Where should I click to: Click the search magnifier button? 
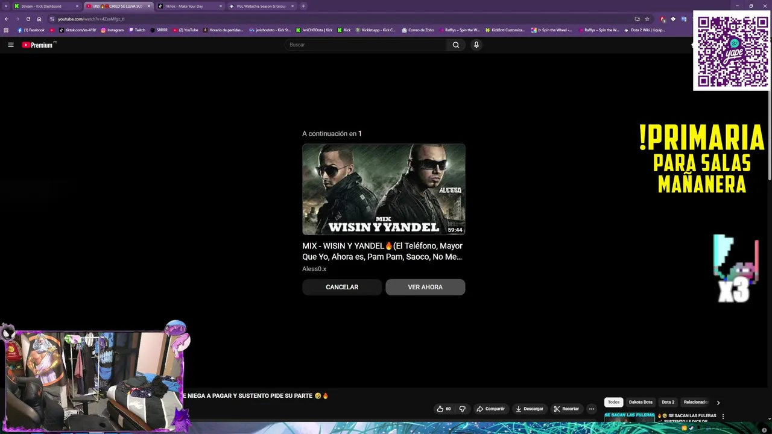click(x=456, y=45)
